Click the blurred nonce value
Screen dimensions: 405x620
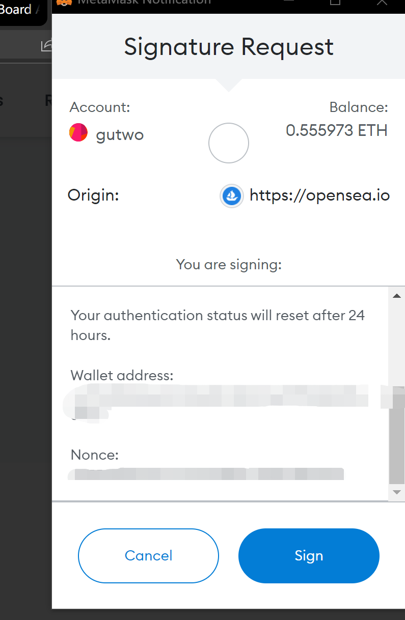(206, 474)
